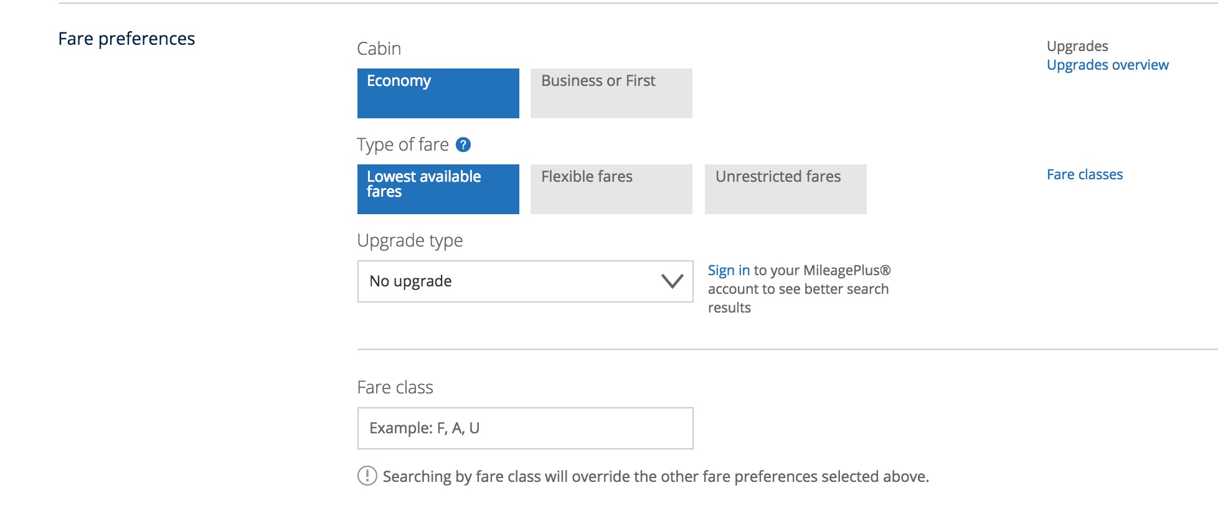1218x518 pixels.
Task: Select Business or First cabin
Action: pos(611,93)
